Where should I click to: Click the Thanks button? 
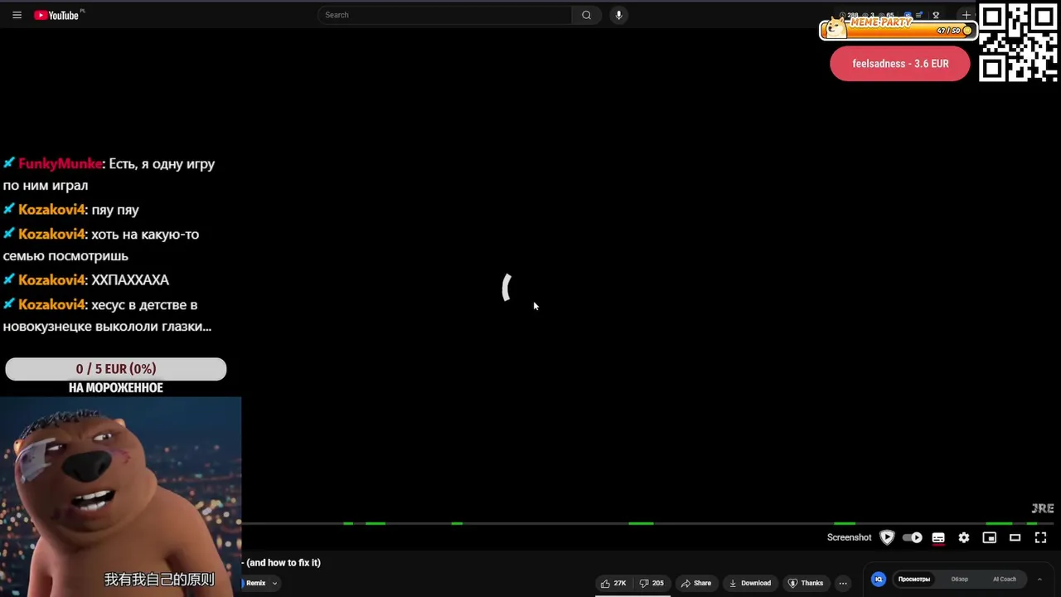[806, 583]
